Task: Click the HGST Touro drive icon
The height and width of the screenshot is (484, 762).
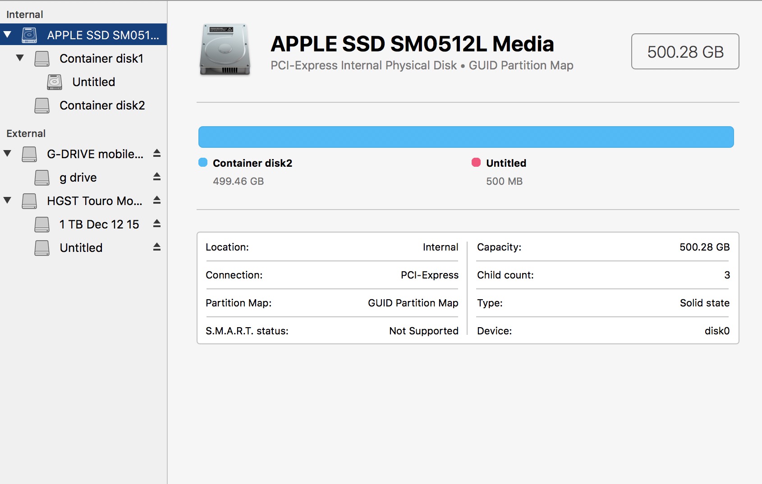Action: [x=29, y=201]
